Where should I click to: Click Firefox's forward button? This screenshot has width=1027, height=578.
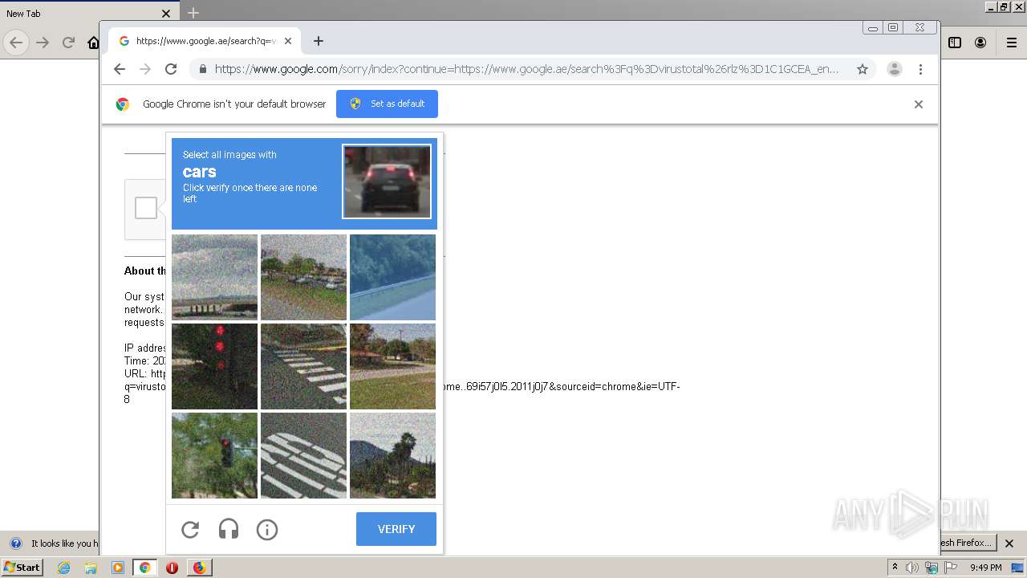tap(43, 43)
